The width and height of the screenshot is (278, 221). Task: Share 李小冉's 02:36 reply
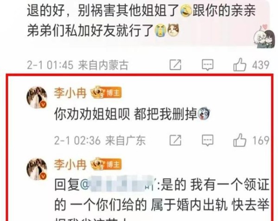point(175,140)
